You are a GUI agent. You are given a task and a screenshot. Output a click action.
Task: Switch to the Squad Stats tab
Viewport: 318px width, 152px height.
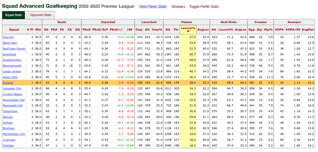14,15
